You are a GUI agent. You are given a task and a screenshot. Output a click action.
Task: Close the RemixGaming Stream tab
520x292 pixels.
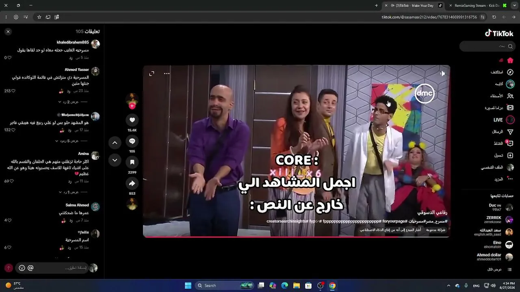tap(451, 6)
